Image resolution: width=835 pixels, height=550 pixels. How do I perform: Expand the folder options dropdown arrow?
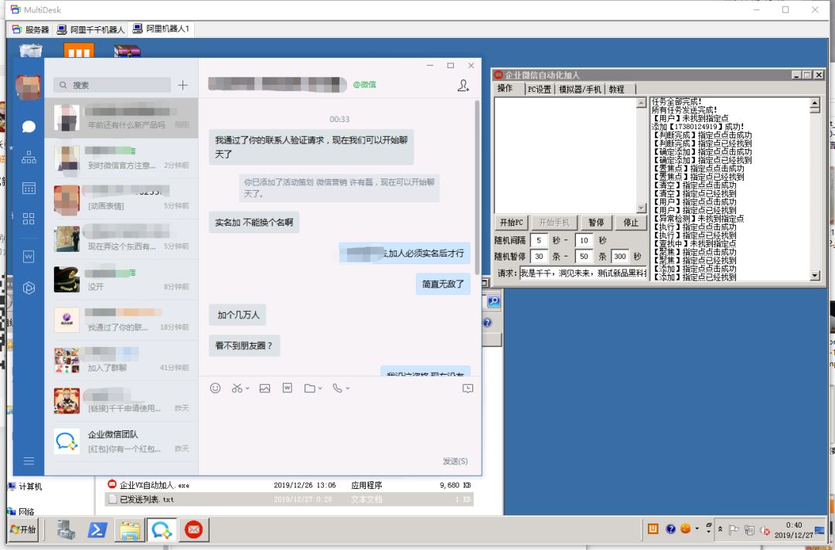[320, 389]
